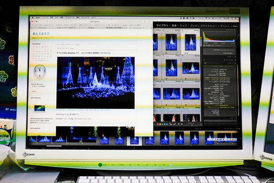Screen dimensions: 274x183
Task: Click the Adobe Creative Cloud menu bar icon
Action: 187,18
